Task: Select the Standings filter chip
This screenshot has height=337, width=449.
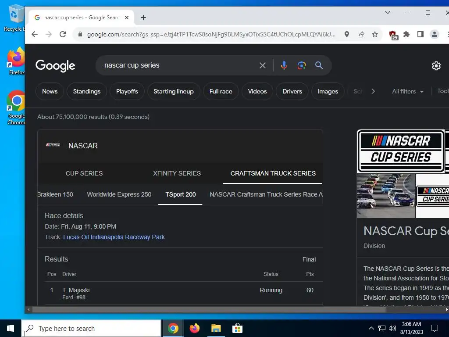Action: [87, 91]
